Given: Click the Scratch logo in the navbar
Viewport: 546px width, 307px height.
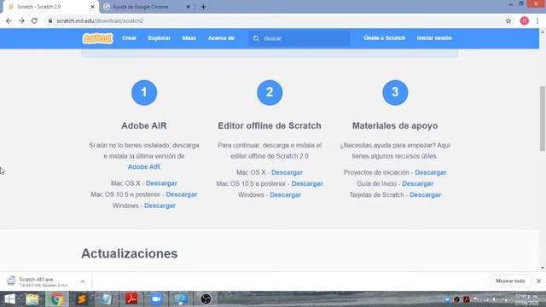Looking at the screenshot, I should pos(97,38).
